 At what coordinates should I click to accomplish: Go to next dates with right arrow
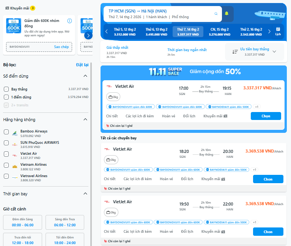pyautogui.click(x=269, y=32)
